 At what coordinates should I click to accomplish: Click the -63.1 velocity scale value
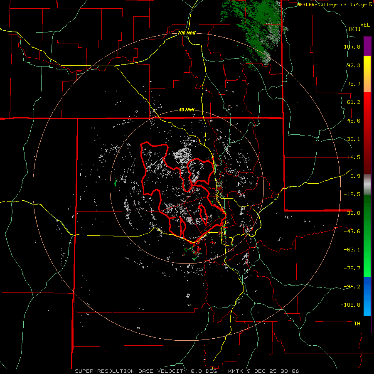(352, 250)
